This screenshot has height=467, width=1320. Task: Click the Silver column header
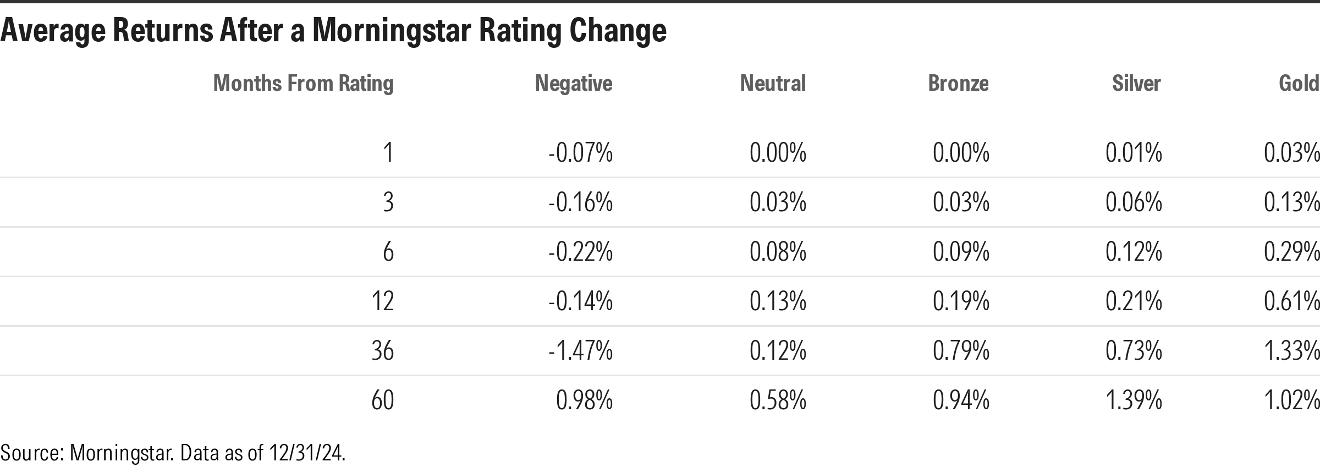pos(1136,84)
